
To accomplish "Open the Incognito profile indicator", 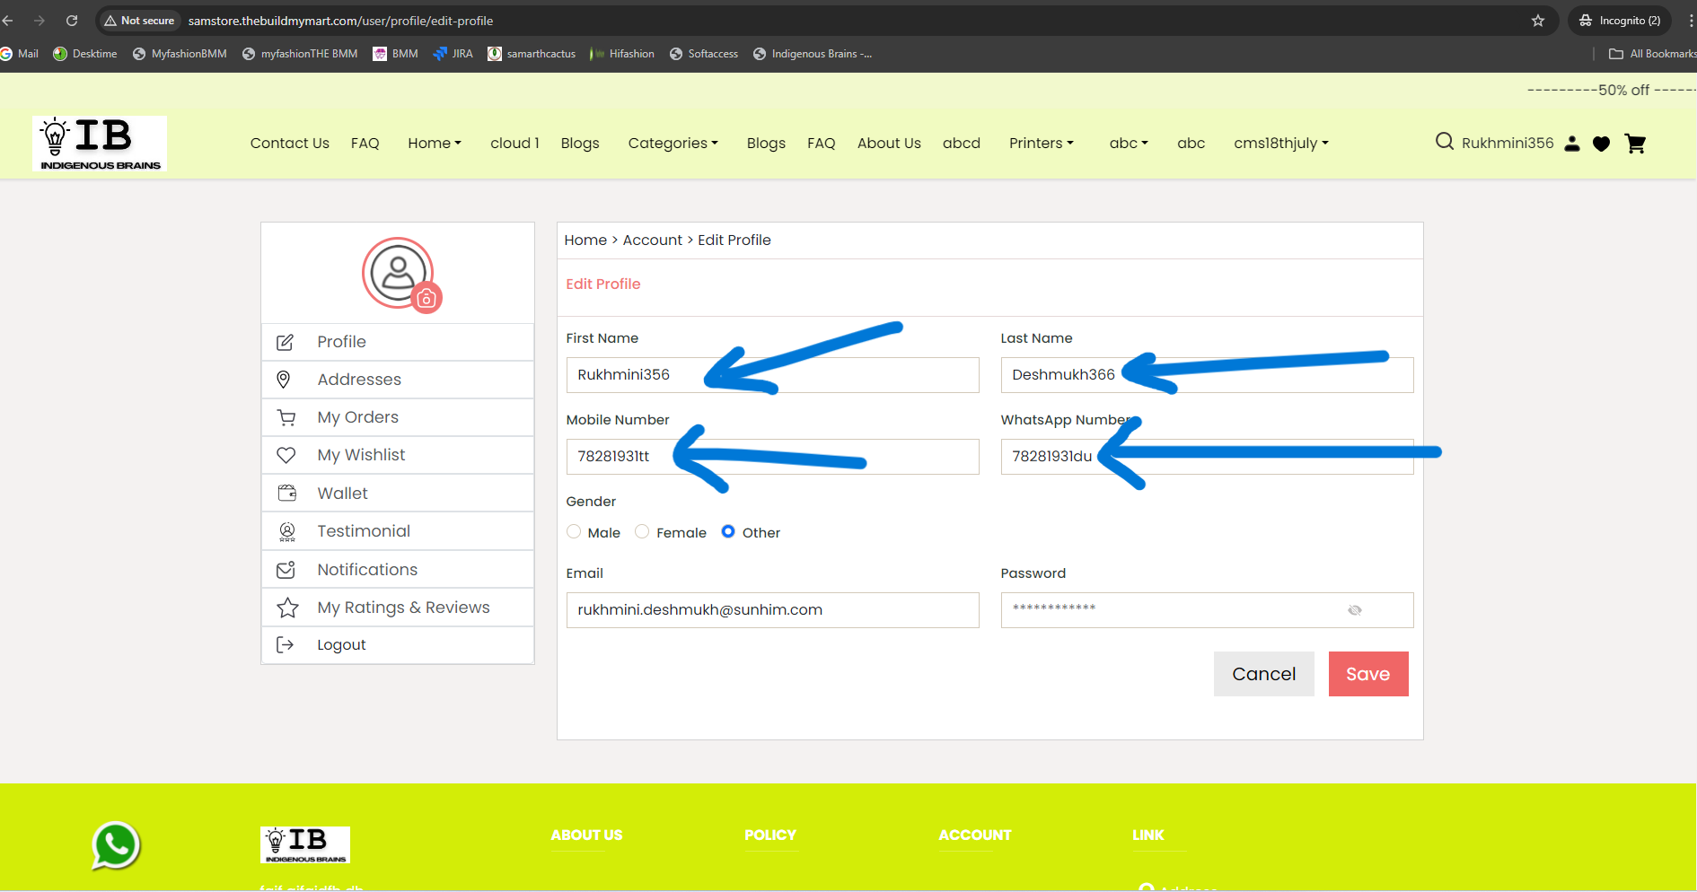I will 1621,21.
